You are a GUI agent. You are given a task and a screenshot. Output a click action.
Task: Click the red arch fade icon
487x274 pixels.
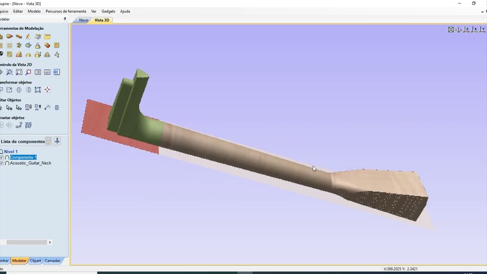19,54
